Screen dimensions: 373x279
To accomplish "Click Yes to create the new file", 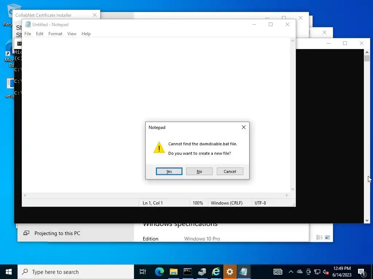I will click(x=169, y=171).
